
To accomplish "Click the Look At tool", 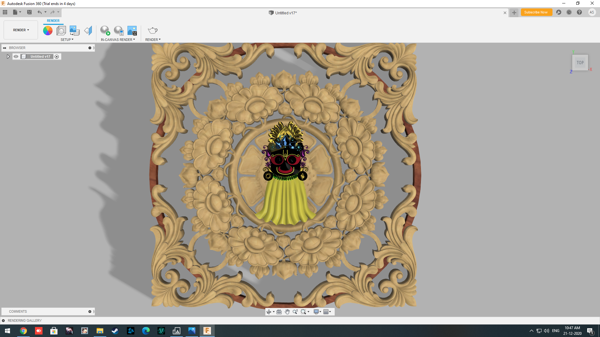I will click(279, 312).
